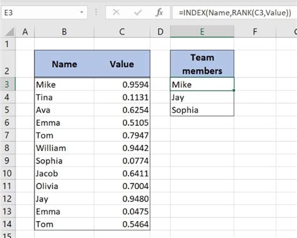
Task: Select the cell containing Jacob
Action: click(65, 173)
